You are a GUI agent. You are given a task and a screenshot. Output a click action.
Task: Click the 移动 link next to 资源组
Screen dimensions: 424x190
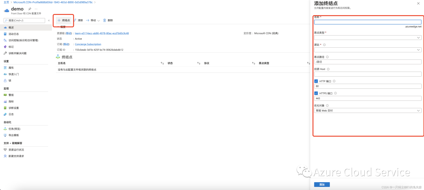pos(69,33)
